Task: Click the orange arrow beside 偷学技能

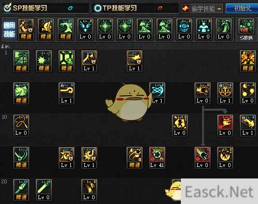Action: [219, 9]
